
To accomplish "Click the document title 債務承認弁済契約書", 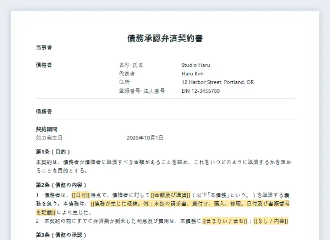I will 165,38.
